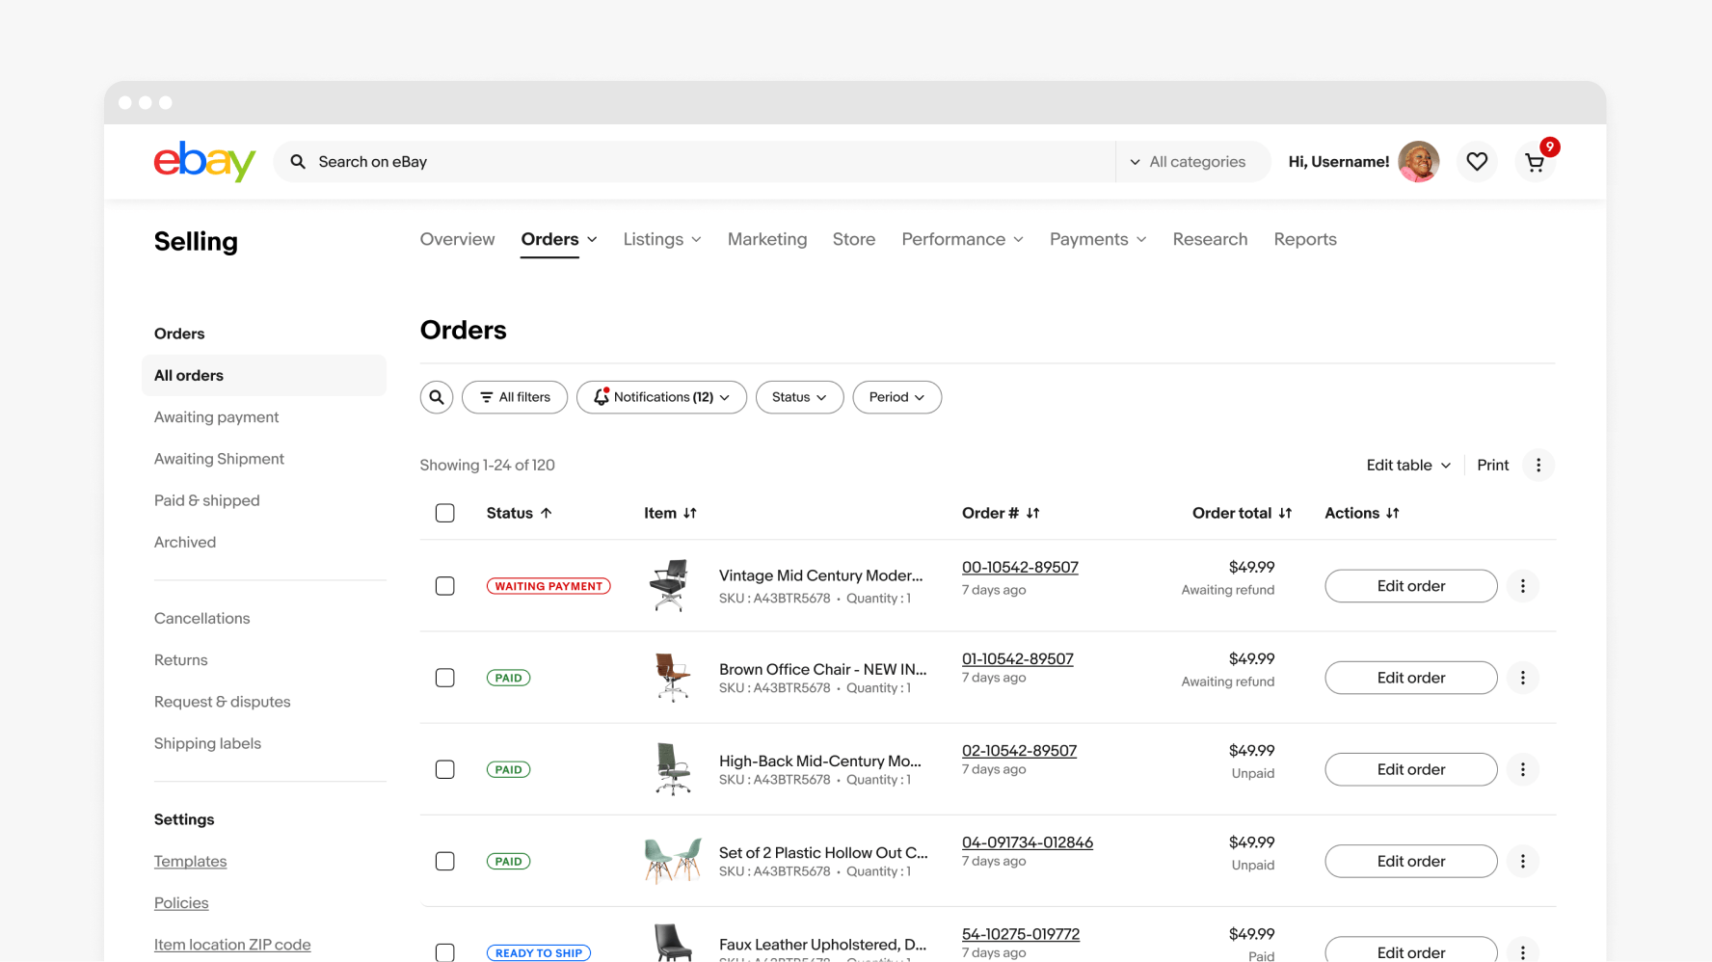Open order number 00-10542-89507
1712x962 pixels.
coord(1020,567)
